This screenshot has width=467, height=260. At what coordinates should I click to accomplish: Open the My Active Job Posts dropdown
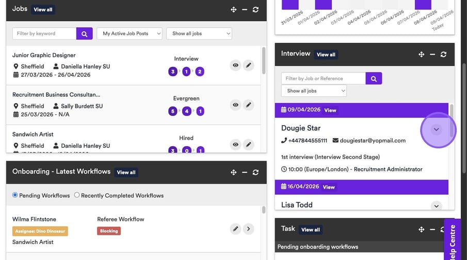(x=129, y=33)
